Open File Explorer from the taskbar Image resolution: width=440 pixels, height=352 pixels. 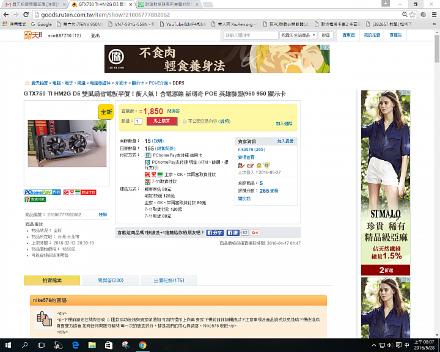coord(92,345)
